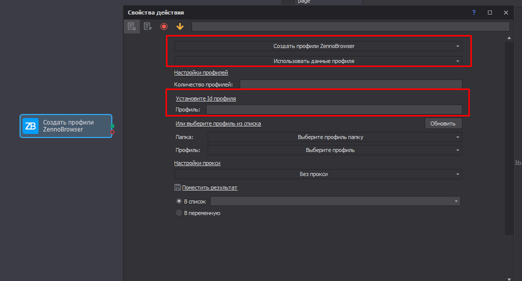
Task: Click Или выберите профиль из списка link
Action: pyautogui.click(x=219, y=123)
